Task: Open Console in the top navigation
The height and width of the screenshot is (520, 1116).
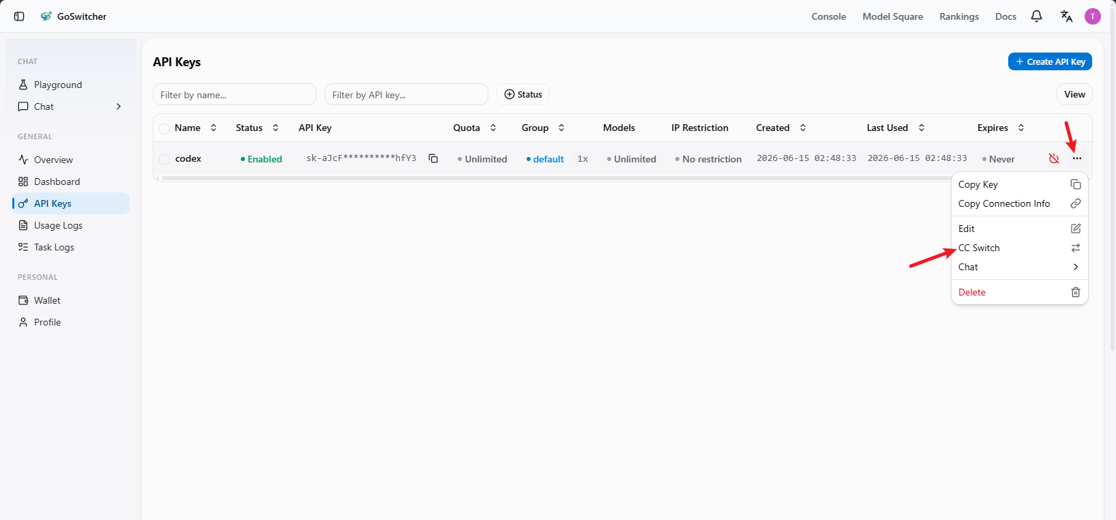Action: pyautogui.click(x=829, y=16)
